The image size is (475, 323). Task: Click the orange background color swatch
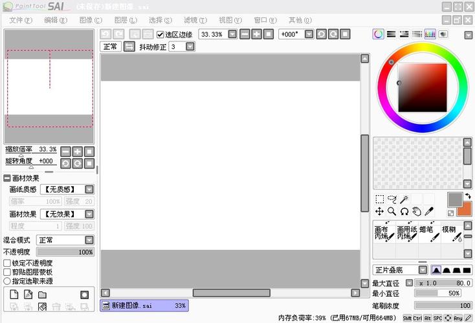click(465, 210)
